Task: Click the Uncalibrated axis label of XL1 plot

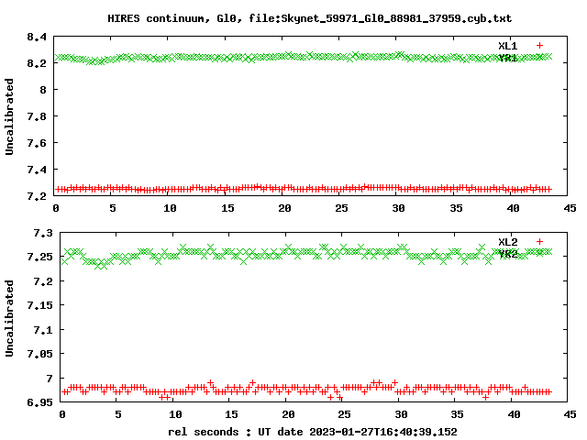Action: (x=9, y=116)
